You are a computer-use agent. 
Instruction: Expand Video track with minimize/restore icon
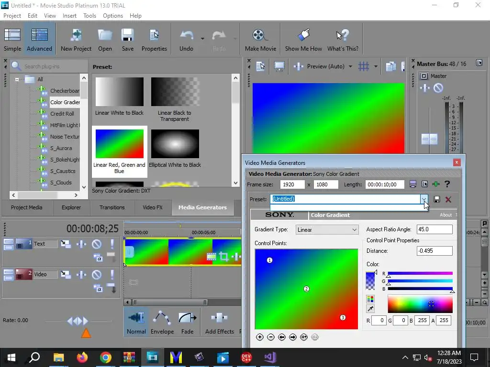click(9, 275)
